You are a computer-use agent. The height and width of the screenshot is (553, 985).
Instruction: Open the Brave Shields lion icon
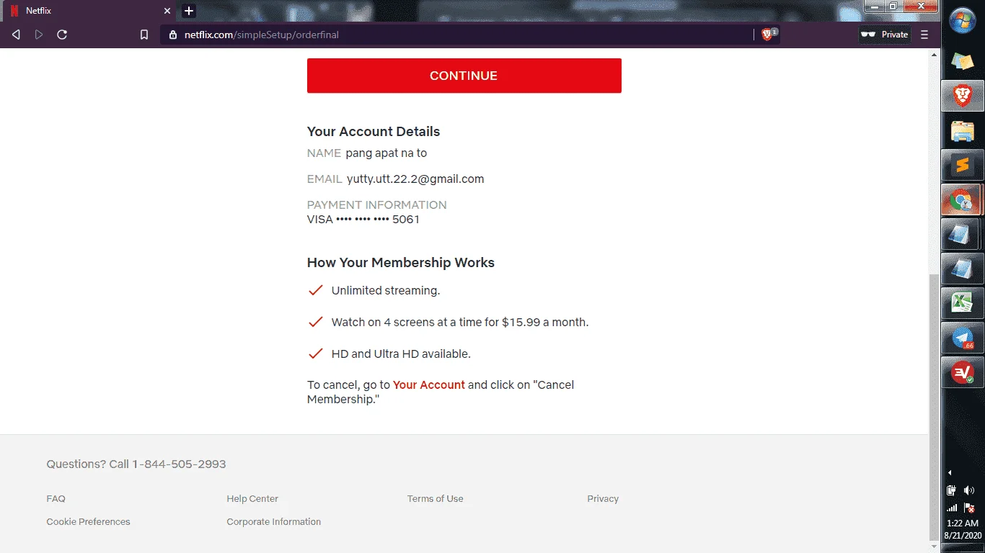click(x=769, y=34)
